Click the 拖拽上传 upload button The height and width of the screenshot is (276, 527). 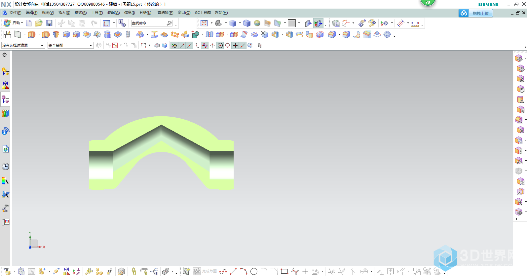pos(475,13)
